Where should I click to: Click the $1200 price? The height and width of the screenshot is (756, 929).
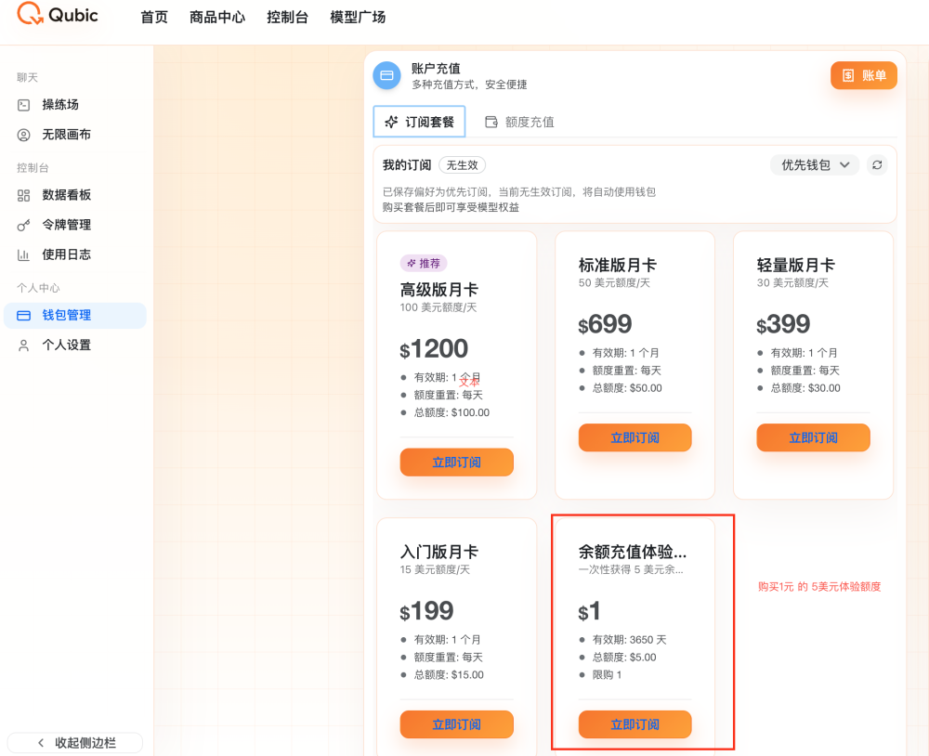(x=434, y=349)
